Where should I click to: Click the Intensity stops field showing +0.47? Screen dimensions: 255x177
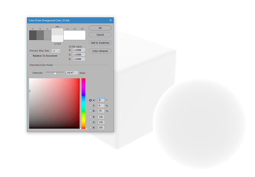coord(72,73)
